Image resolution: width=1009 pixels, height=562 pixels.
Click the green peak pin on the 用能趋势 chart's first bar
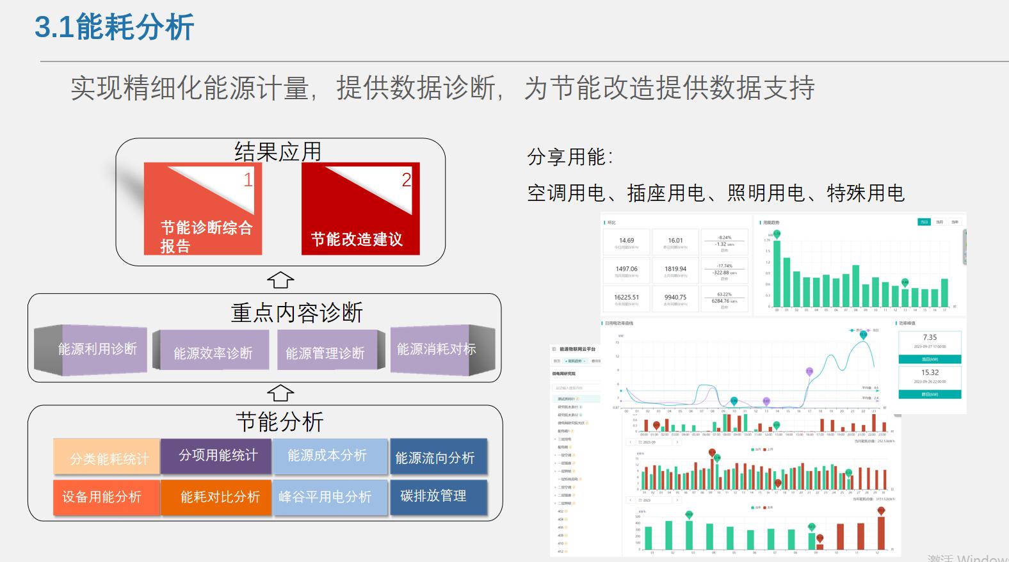tap(777, 234)
